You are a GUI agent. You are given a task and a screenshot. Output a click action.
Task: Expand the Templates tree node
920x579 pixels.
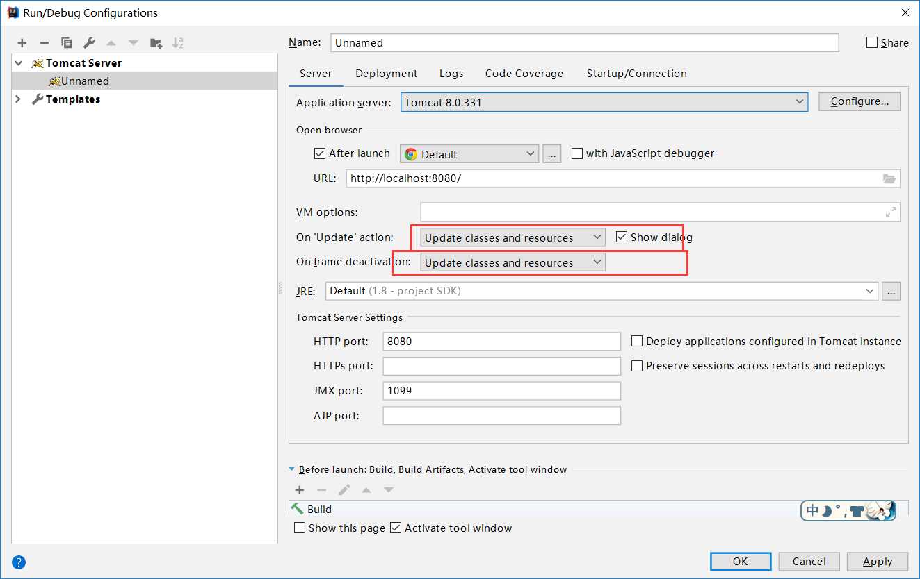click(19, 99)
